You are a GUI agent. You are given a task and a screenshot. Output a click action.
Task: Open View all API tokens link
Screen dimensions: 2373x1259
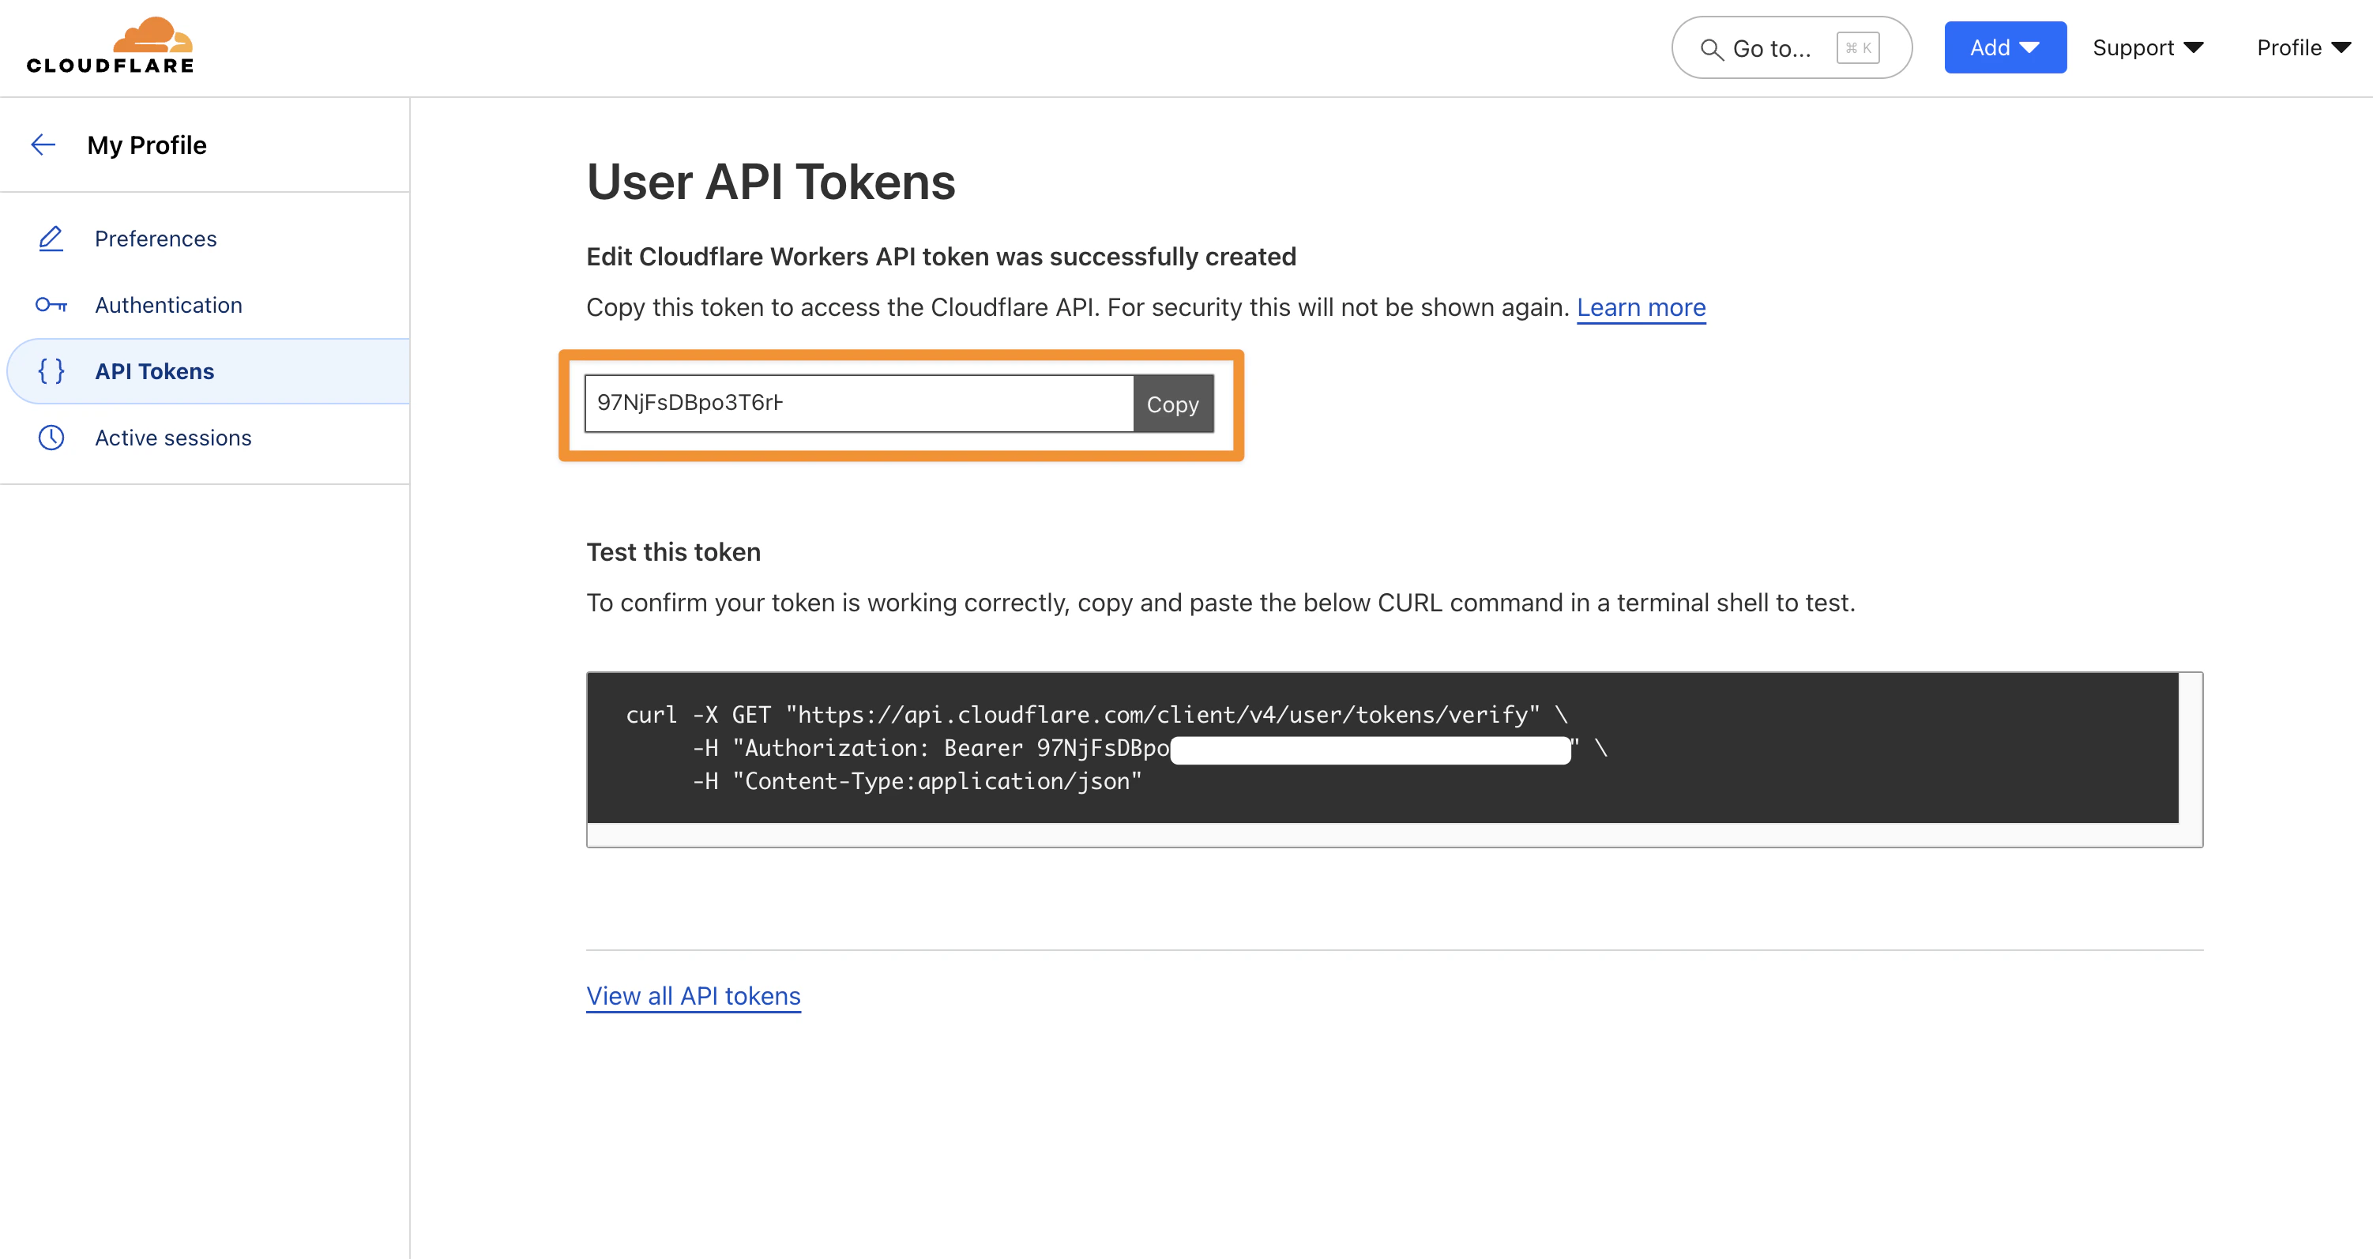coord(693,997)
